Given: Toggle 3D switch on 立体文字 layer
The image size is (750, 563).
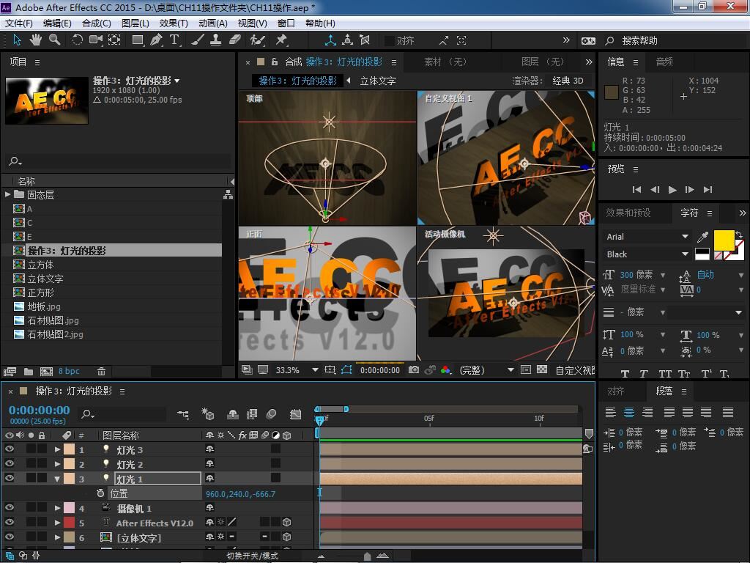Looking at the screenshot, I should [287, 537].
